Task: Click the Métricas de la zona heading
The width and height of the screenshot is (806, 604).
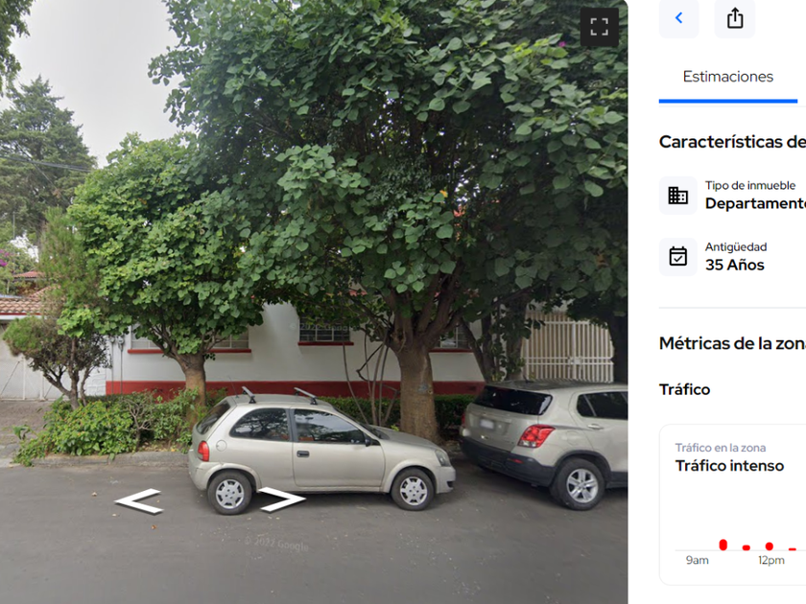Action: coord(732,343)
